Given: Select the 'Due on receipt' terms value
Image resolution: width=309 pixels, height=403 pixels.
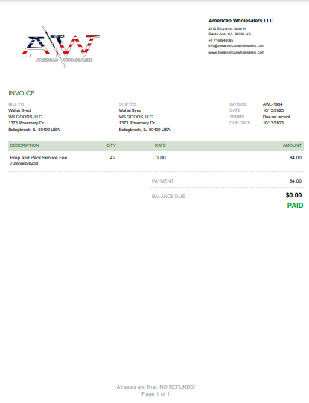Looking at the screenshot, I should pos(276,117).
